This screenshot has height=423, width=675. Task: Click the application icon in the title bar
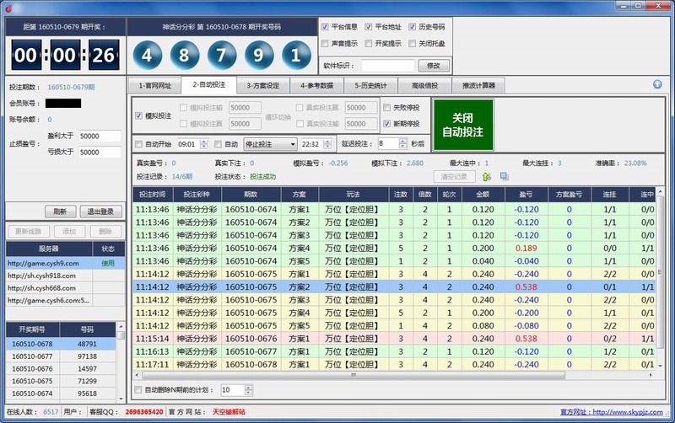click(8, 7)
